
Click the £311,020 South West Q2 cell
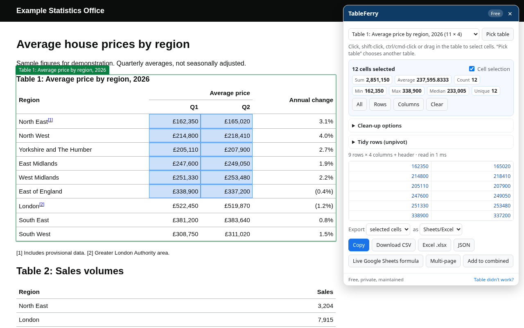(226, 234)
